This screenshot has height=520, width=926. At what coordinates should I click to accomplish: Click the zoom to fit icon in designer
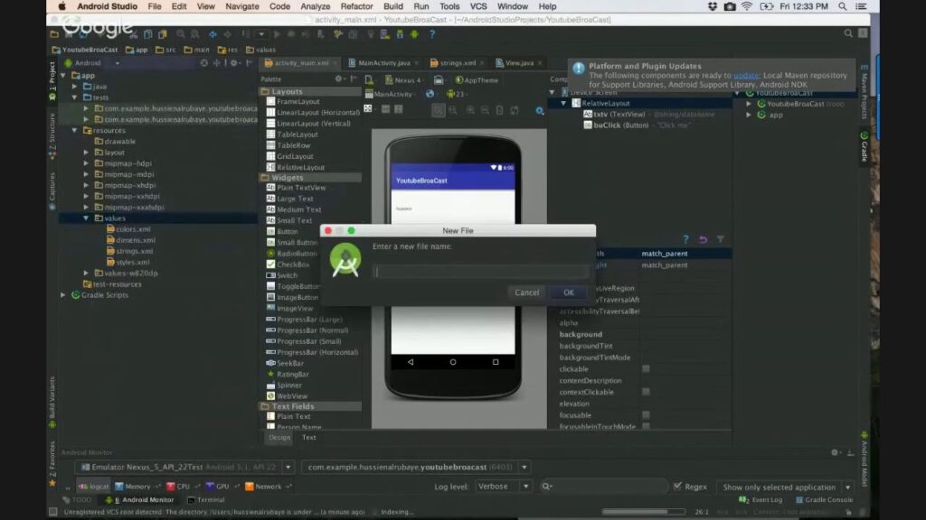(439, 110)
